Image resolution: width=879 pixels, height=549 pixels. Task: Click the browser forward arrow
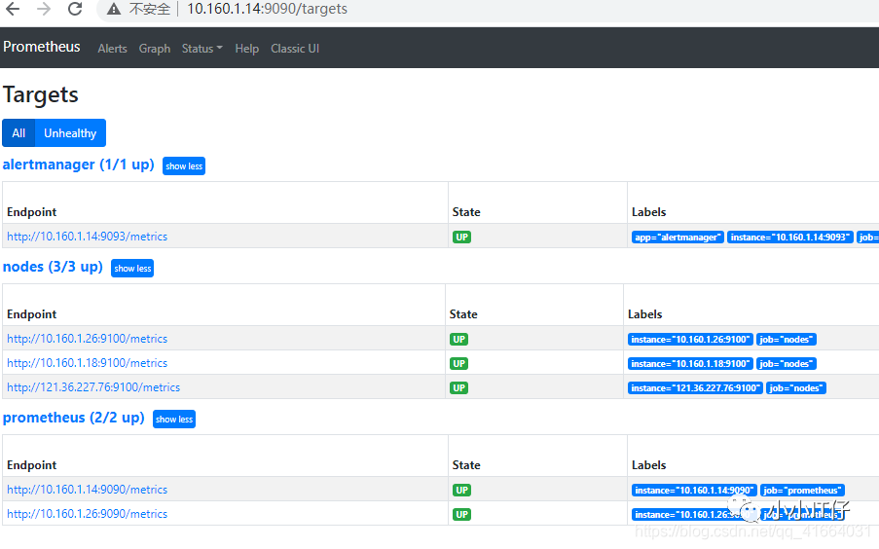(44, 9)
